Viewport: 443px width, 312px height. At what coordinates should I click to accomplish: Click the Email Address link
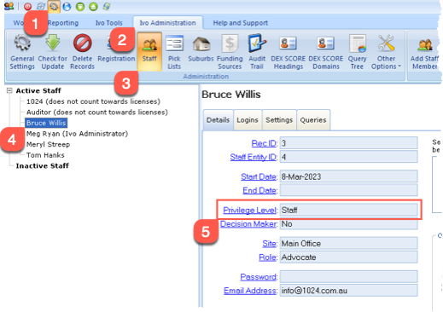[x=250, y=291]
